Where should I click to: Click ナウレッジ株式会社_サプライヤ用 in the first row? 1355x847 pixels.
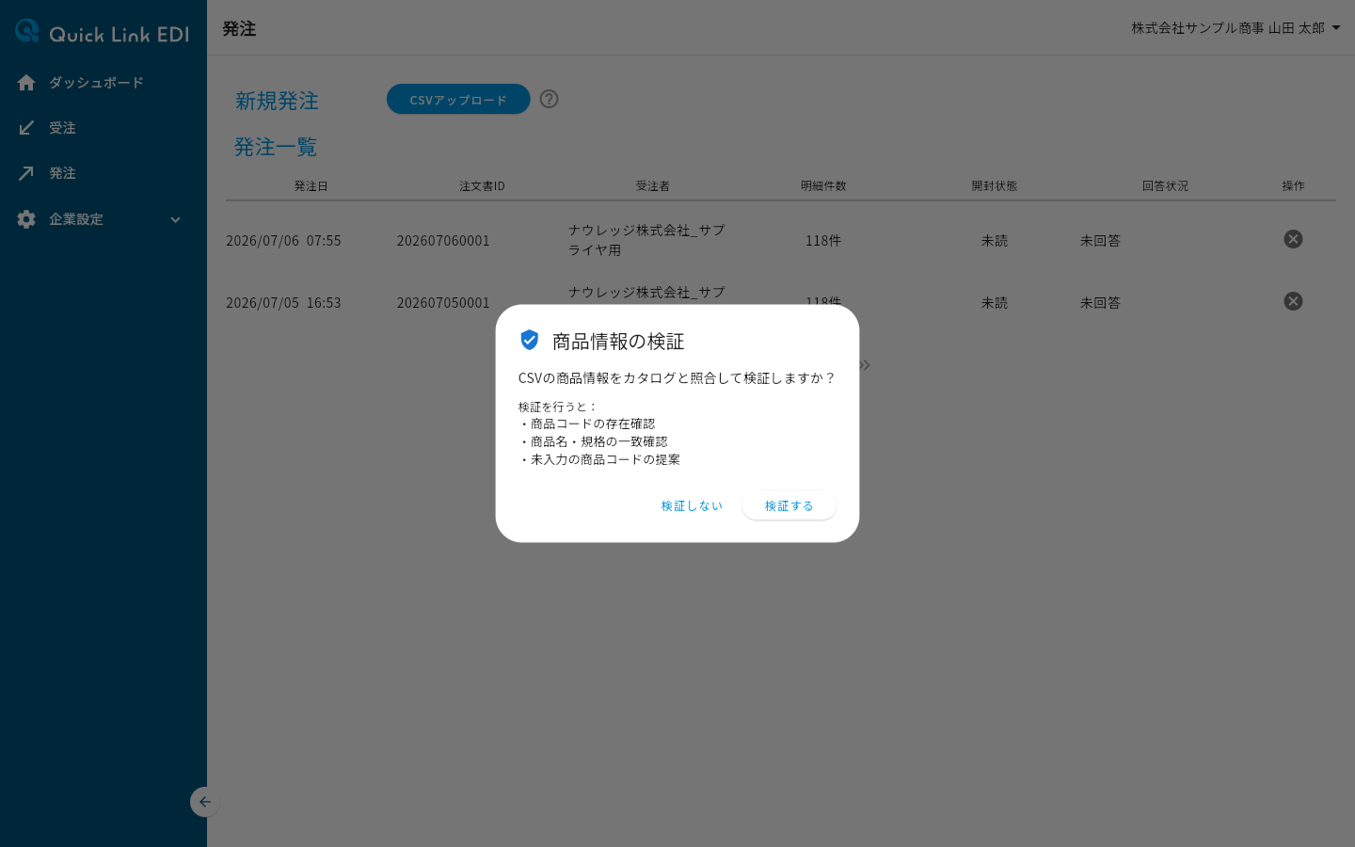point(646,240)
